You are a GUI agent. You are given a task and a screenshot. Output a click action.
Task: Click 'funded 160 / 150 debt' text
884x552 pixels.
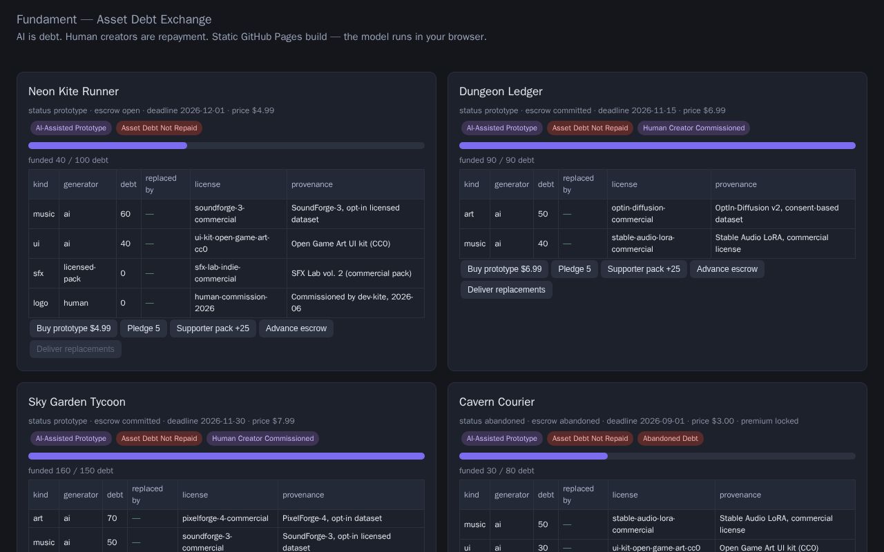[70, 471]
